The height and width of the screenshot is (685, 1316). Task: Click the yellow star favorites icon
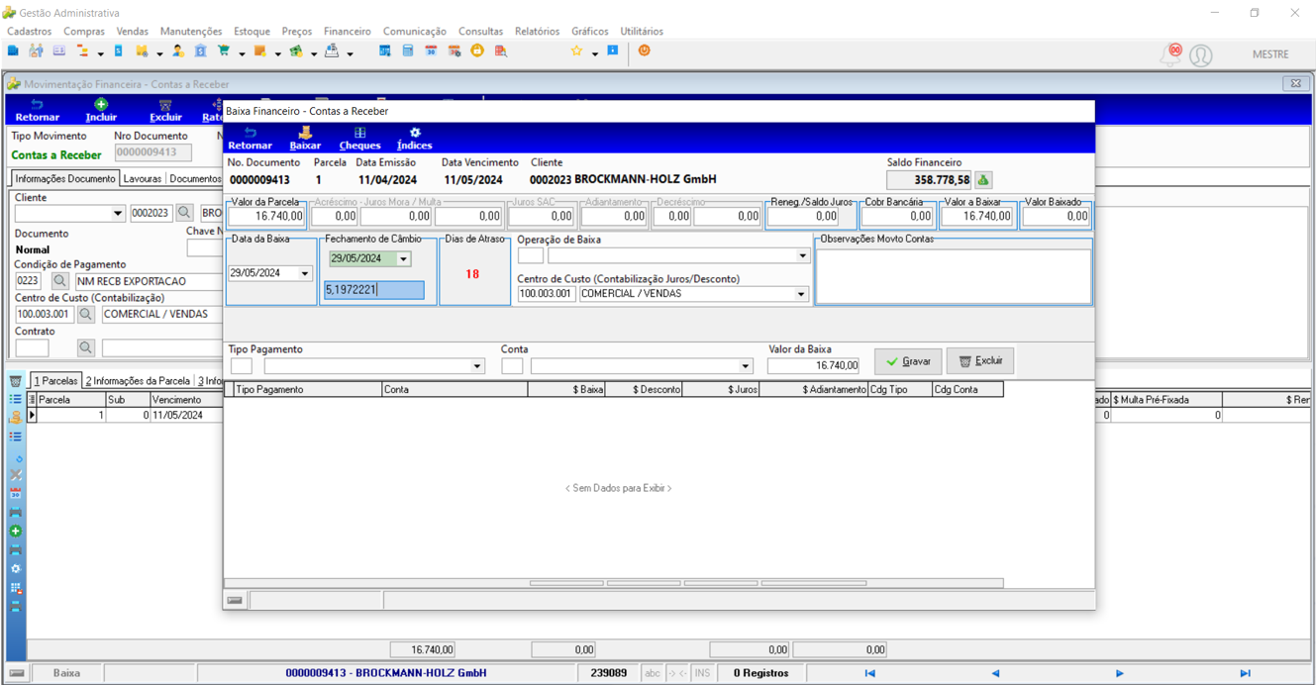(x=576, y=50)
